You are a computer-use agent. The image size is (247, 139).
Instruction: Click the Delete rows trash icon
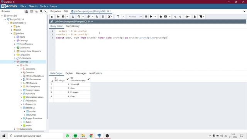click(103, 17)
